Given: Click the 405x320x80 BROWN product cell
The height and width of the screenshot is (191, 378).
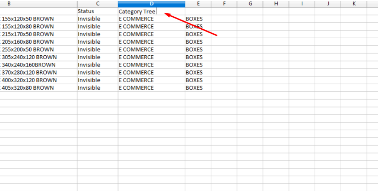Looking at the screenshot, I should coord(28,88).
